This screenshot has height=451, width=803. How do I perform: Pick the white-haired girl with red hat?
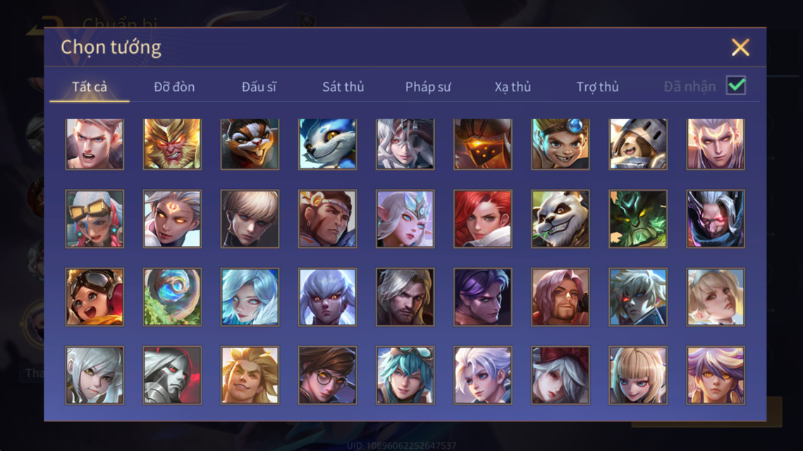coord(560,375)
